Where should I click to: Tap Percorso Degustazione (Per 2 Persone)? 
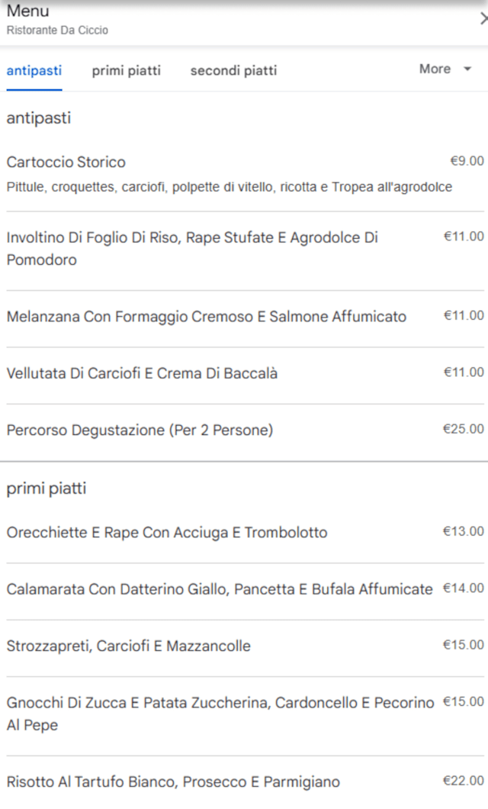tap(140, 430)
